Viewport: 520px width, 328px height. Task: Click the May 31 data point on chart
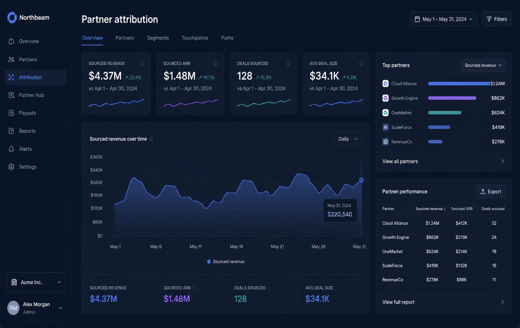(x=361, y=180)
